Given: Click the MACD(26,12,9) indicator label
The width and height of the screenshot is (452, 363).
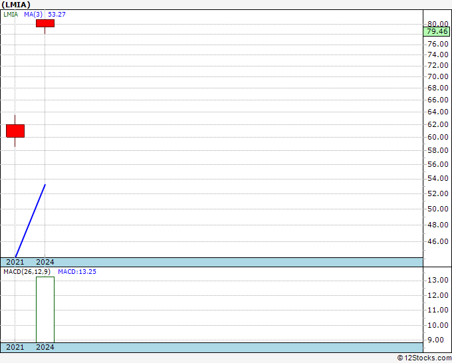Looking at the screenshot, I should 27,272.
